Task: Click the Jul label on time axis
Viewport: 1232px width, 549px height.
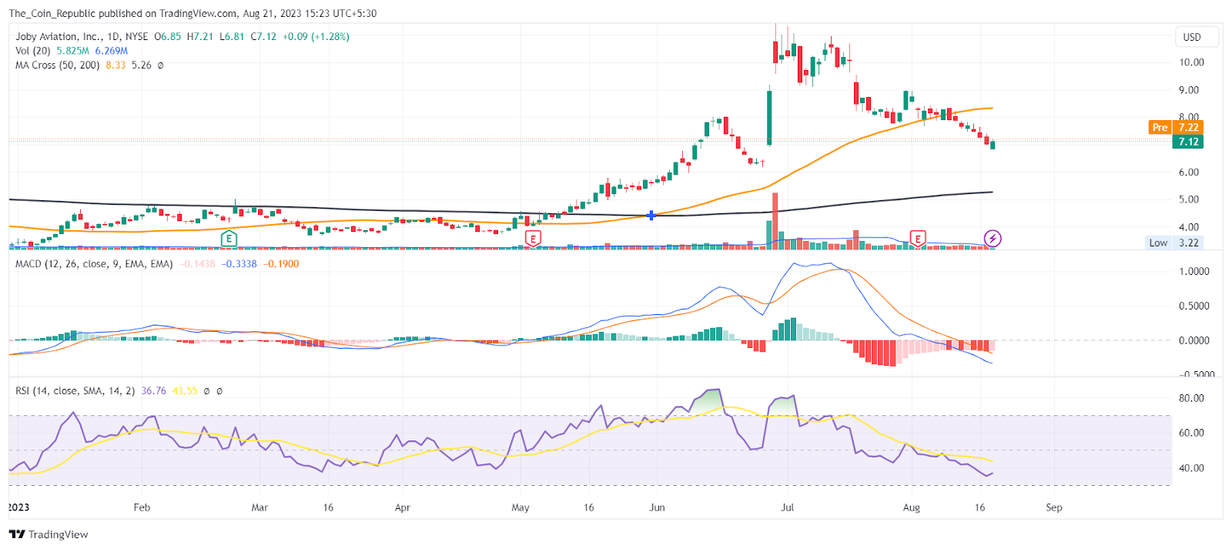Action: [787, 507]
